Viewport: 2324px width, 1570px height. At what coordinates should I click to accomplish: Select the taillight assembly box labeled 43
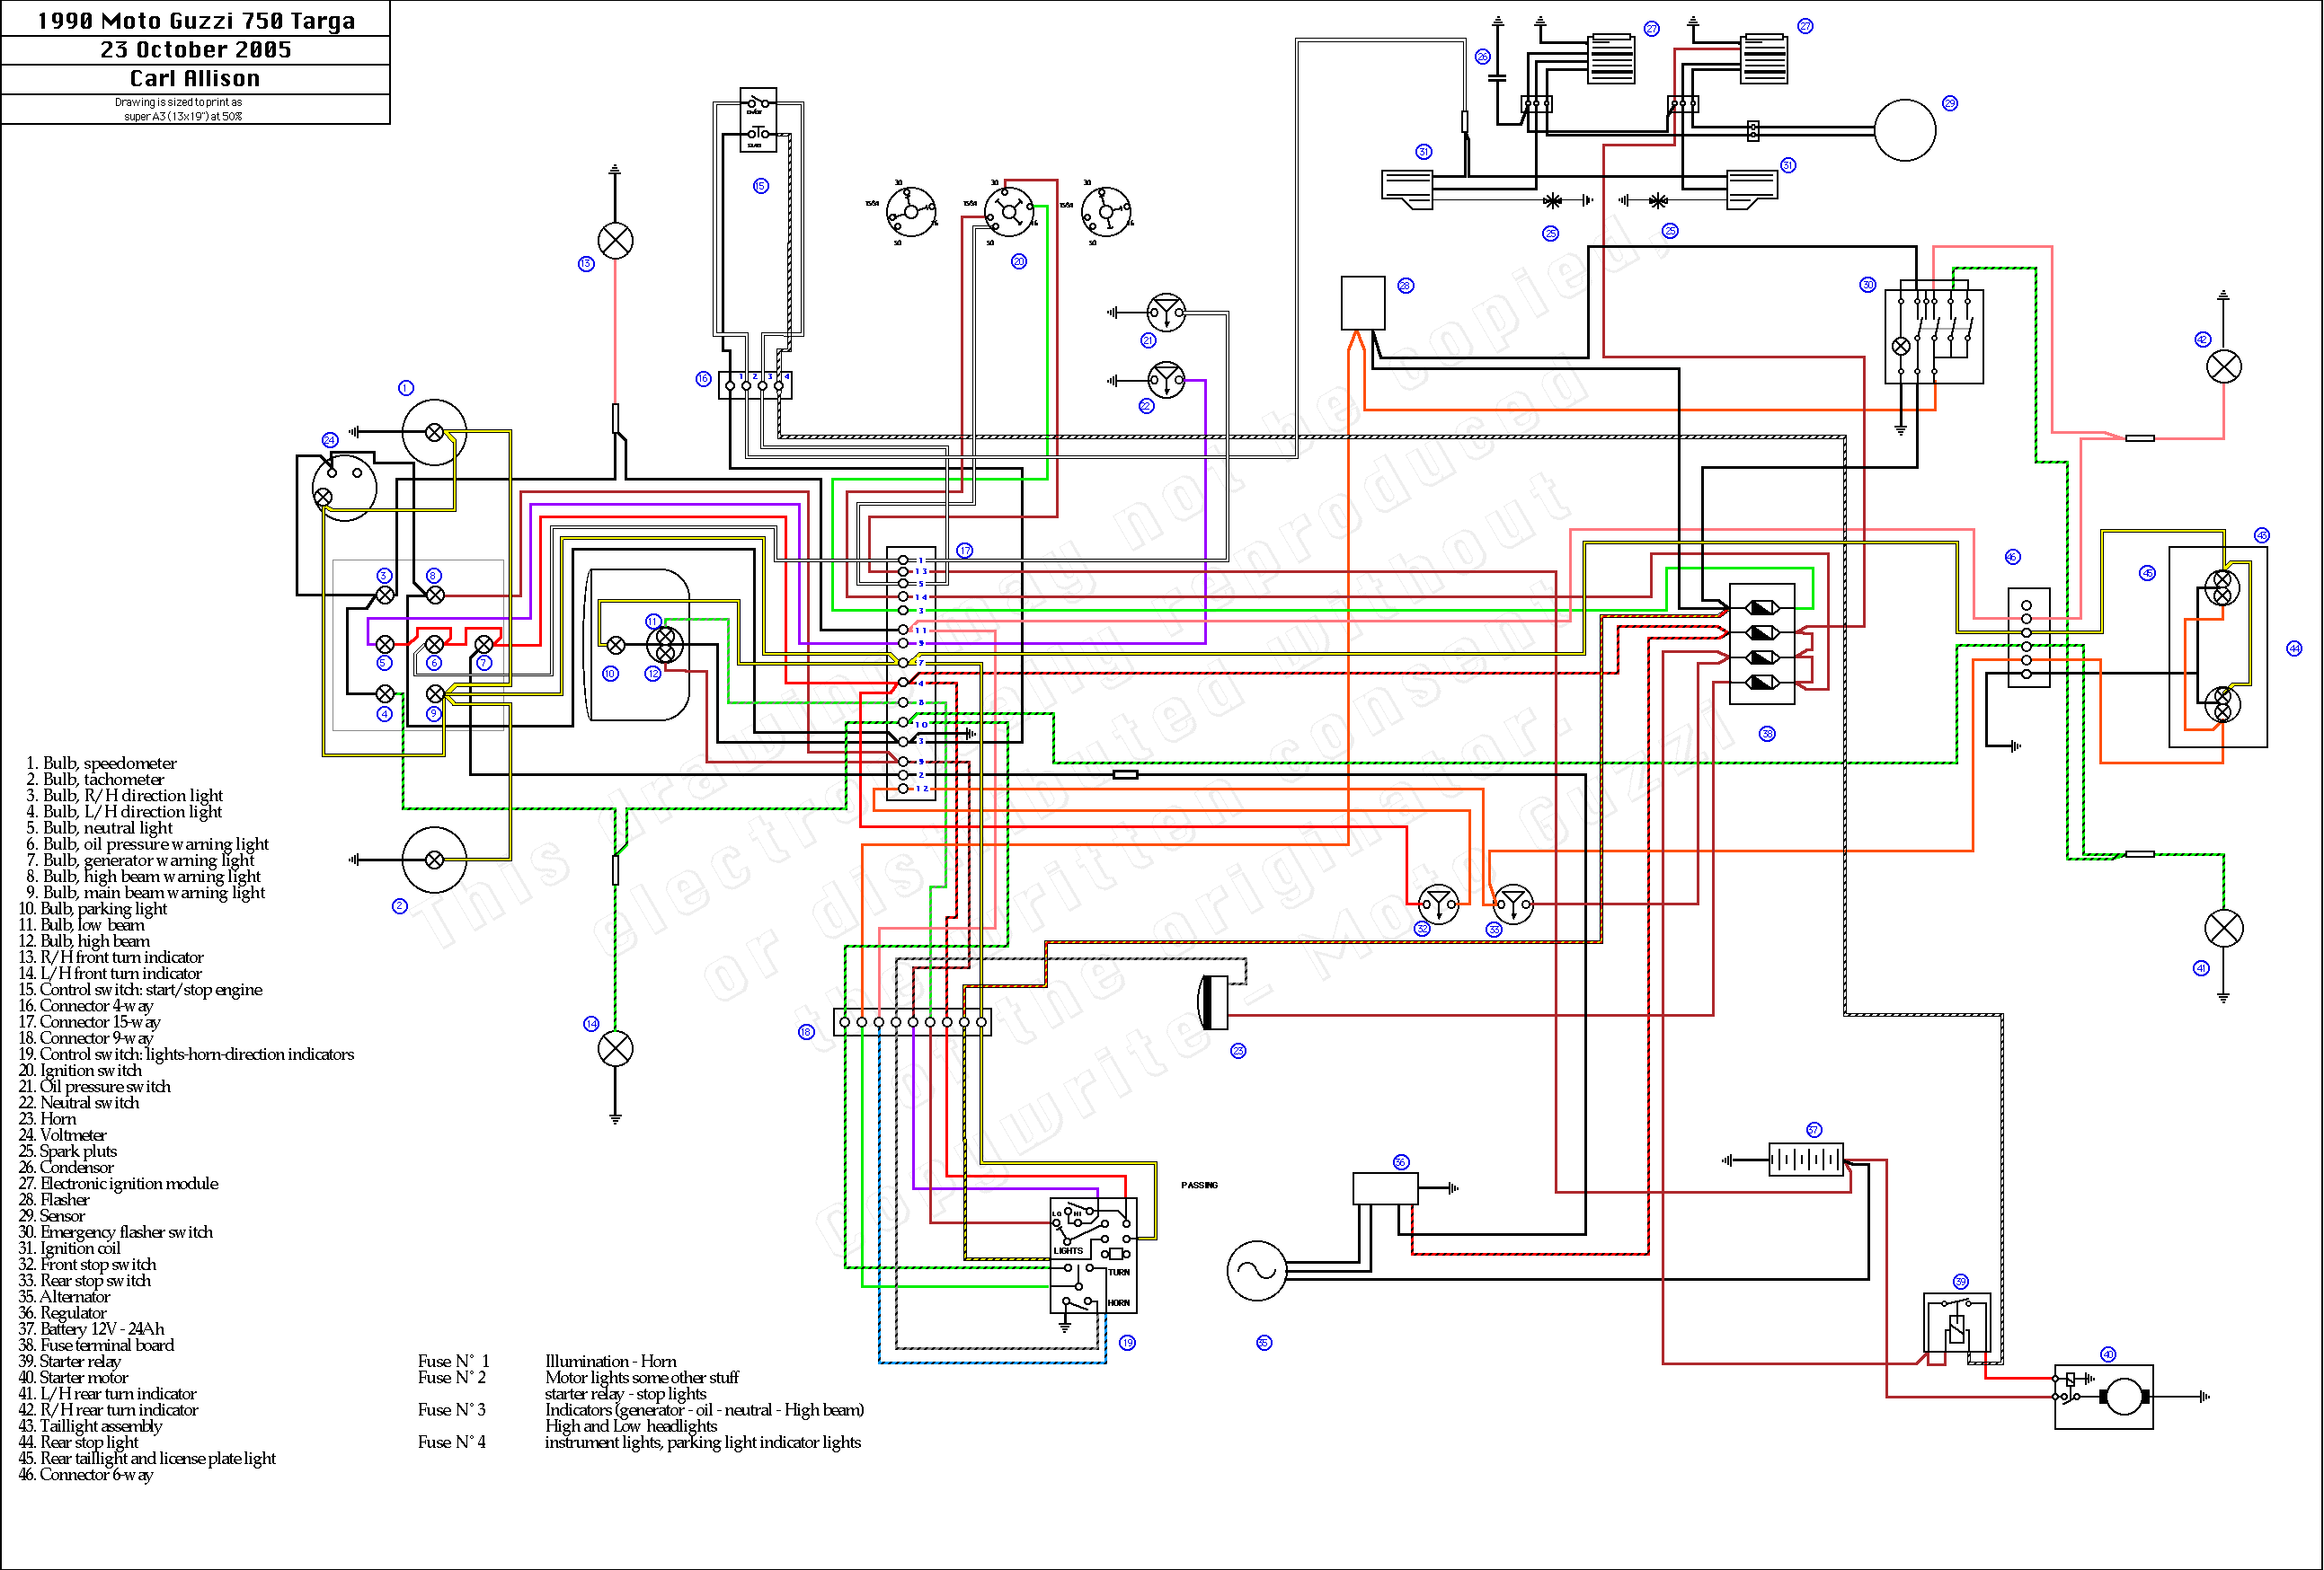(x=2218, y=647)
